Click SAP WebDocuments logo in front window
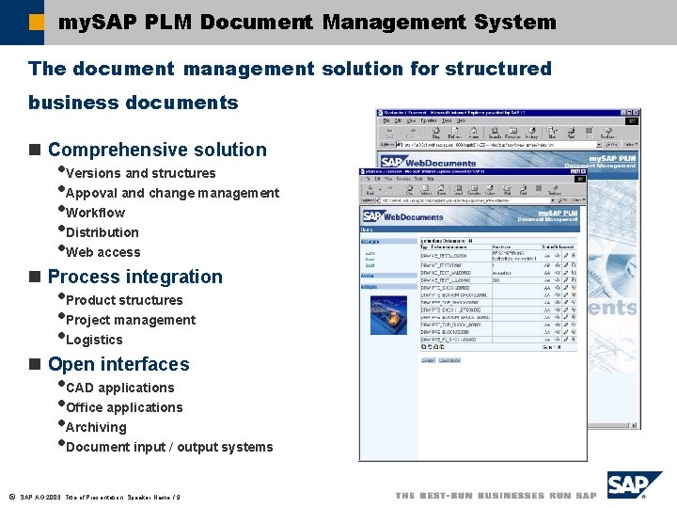The height and width of the screenshot is (508, 677). pos(402,216)
